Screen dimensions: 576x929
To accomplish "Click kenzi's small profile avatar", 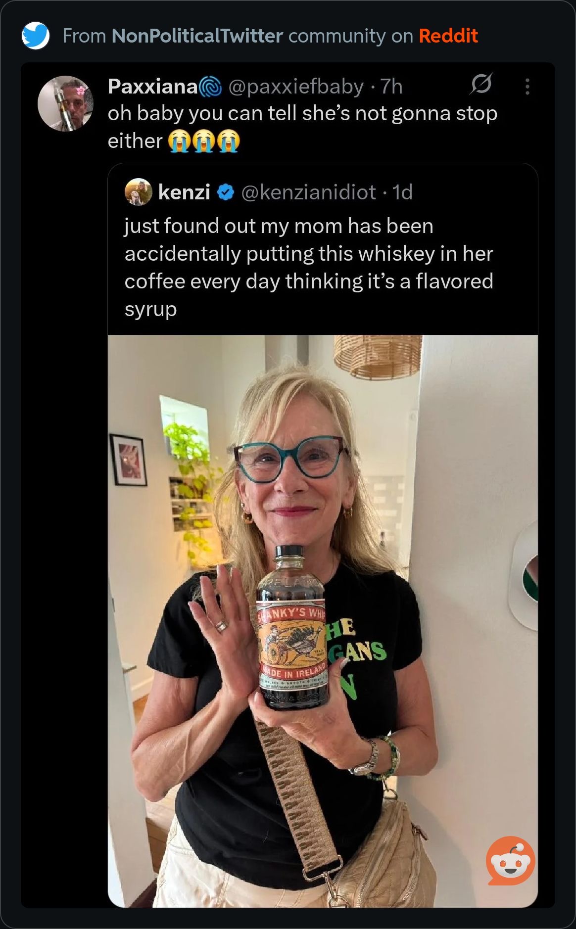I will click(x=138, y=192).
